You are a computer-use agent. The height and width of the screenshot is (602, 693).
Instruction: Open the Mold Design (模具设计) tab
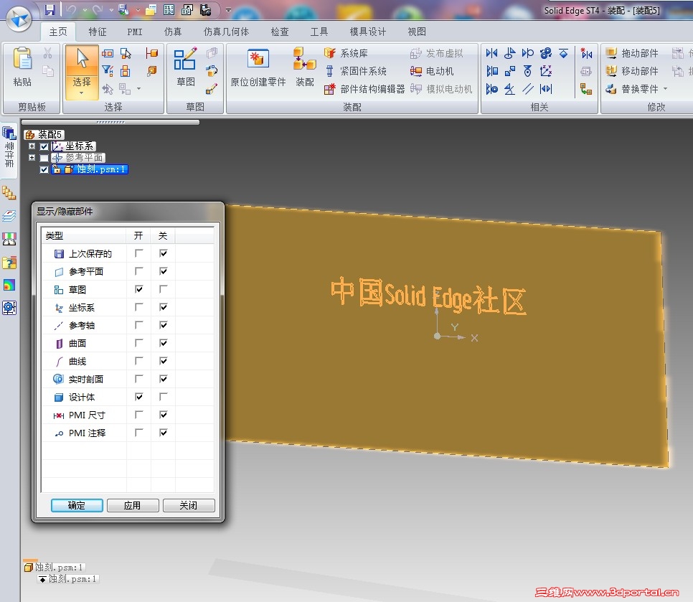[x=368, y=32]
